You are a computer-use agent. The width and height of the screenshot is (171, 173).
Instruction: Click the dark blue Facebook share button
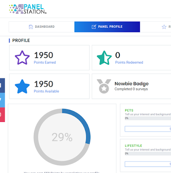(x=2, y=86)
